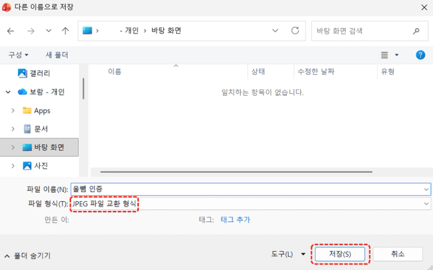Go up one folder level
The height and width of the screenshot is (270, 433).
pyautogui.click(x=65, y=31)
